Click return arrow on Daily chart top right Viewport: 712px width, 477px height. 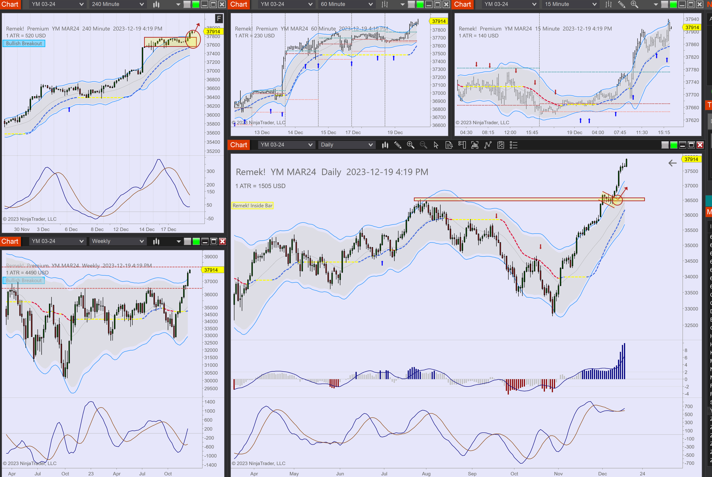tap(672, 163)
